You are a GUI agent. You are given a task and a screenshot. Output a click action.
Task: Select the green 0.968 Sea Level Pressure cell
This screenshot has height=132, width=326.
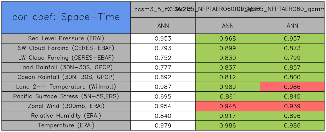(x=227, y=38)
